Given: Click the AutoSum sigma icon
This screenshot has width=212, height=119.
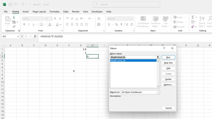Looking at the screenshot, I should click(193, 17).
